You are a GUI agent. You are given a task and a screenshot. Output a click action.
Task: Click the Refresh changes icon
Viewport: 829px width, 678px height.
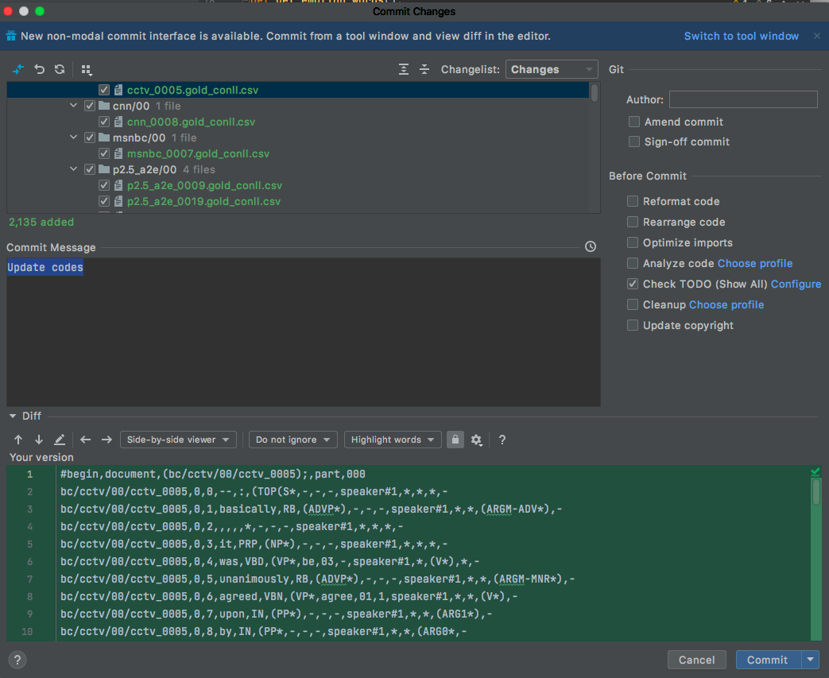(59, 69)
